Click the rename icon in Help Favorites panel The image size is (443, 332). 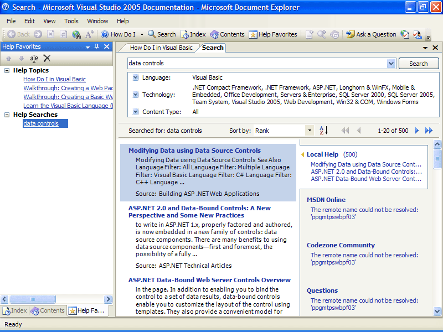[x=34, y=58]
